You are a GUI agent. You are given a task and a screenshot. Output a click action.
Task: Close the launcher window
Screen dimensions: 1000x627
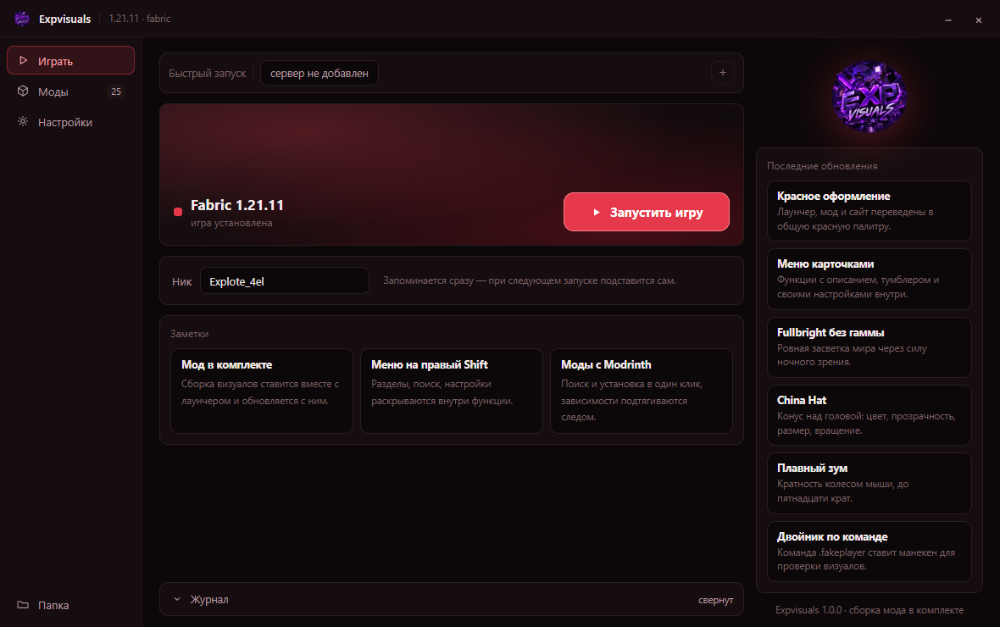pyautogui.click(x=978, y=19)
